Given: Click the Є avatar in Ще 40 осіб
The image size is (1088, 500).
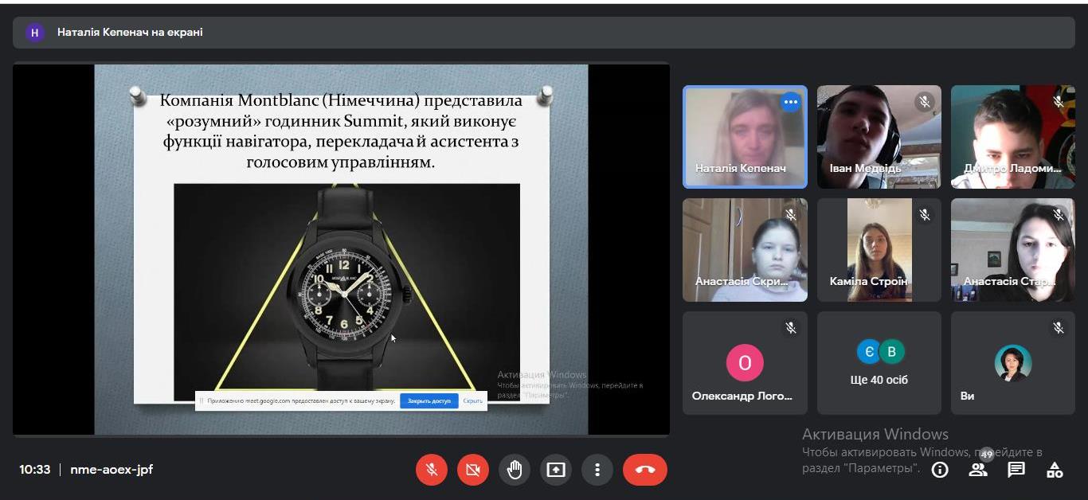Looking at the screenshot, I should coord(868,351).
